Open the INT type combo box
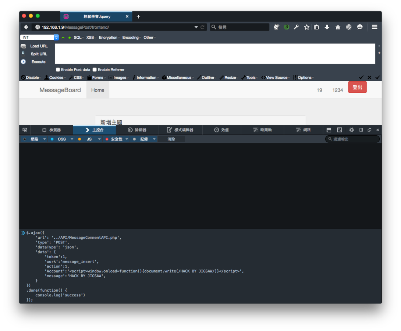The width and height of the screenshot is (401, 331). [39, 37]
